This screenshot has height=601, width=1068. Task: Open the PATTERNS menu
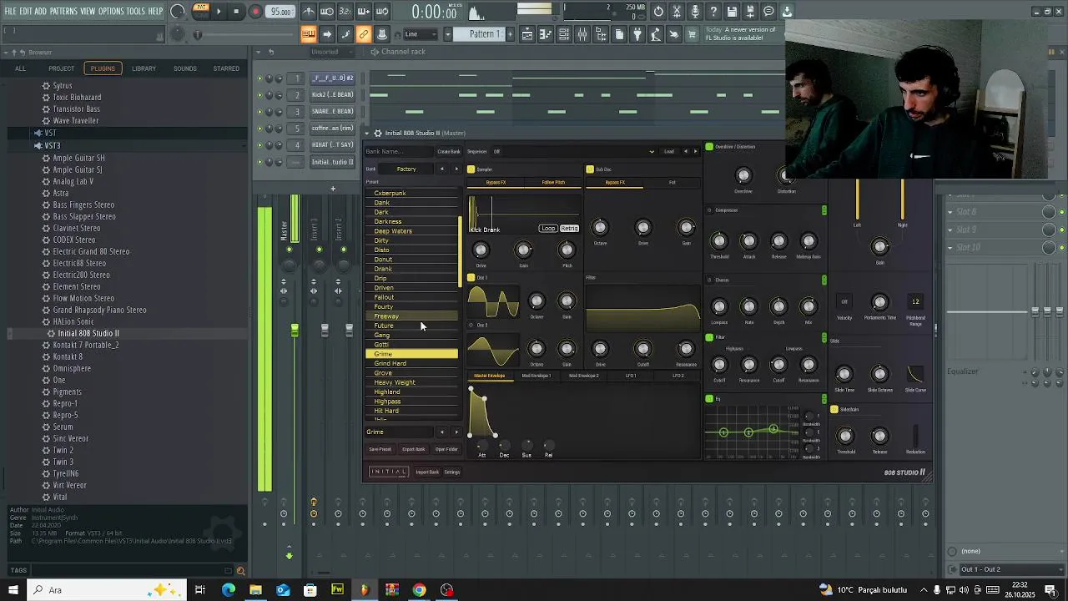(63, 11)
